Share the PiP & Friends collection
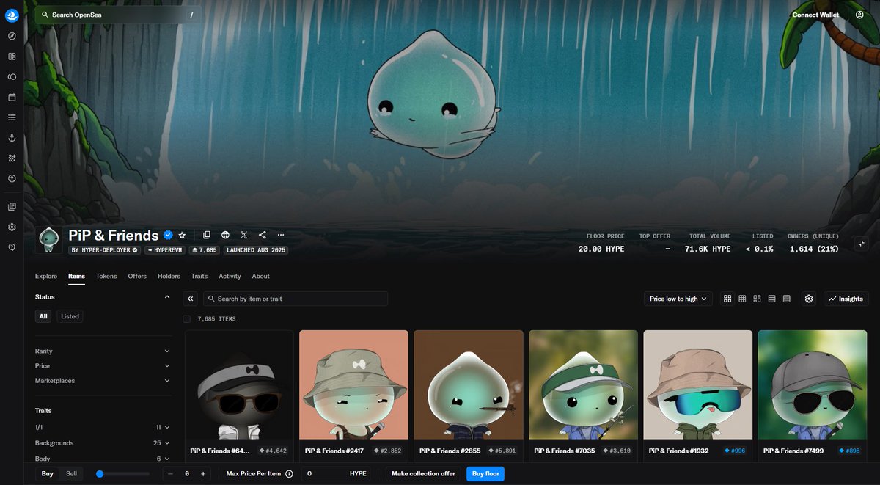Viewport: 880px width, 485px height. coord(263,235)
